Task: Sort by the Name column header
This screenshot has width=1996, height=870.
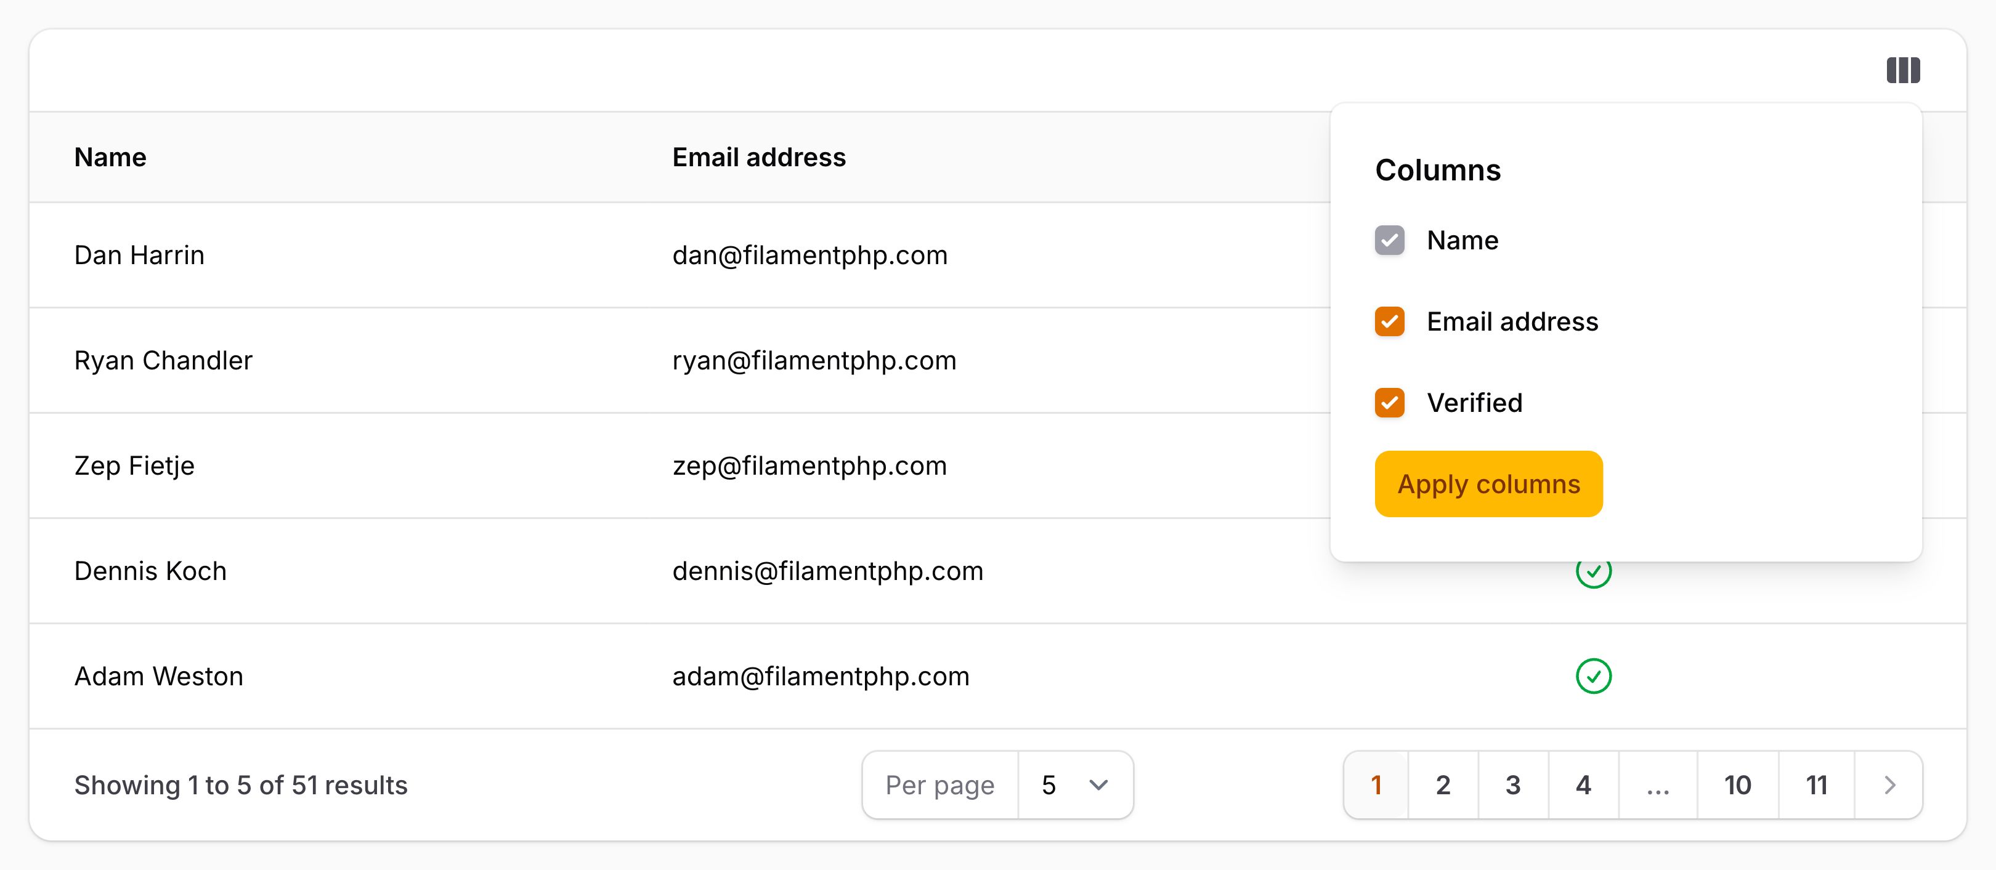Action: 110,157
